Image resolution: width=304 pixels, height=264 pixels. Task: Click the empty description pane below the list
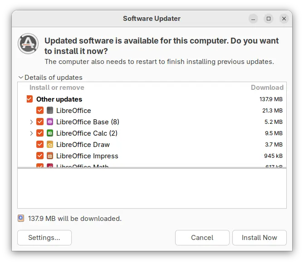pos(152,188)
